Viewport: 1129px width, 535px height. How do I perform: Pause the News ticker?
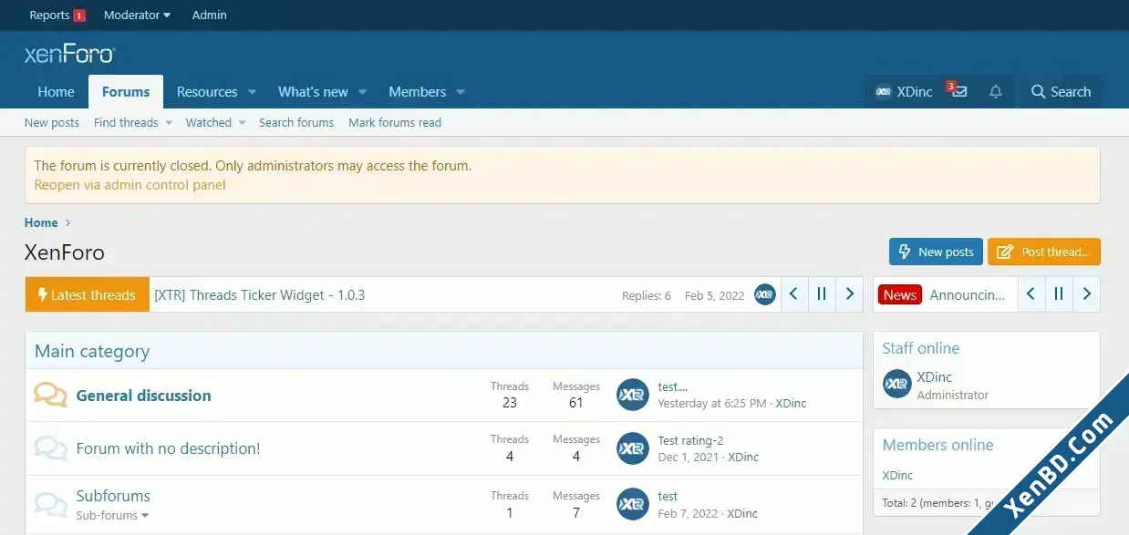[x=1059, y=294]
